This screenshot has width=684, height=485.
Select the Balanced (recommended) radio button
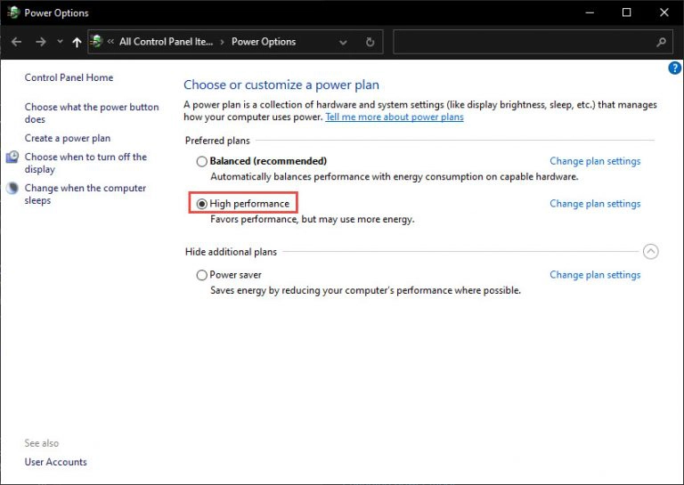click(x=201, y=162)
